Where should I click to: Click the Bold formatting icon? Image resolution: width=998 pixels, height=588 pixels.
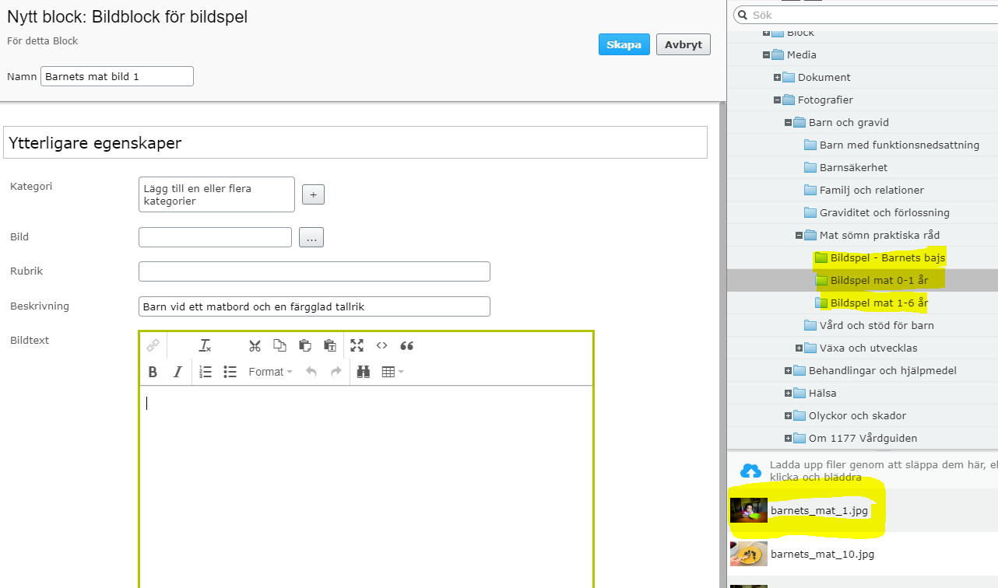pyautogui.click(x=153, y=372)
